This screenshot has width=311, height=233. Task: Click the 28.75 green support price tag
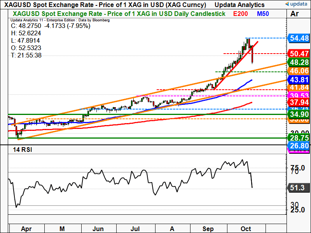[298, 138]
